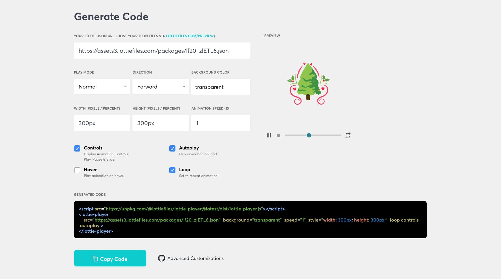Open the Direction dropdown showing Forward

pyautogui.click(x=161, y=86)
